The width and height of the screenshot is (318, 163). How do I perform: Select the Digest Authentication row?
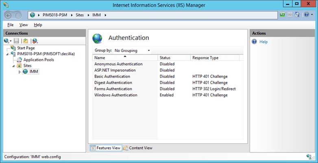point(168,83)
